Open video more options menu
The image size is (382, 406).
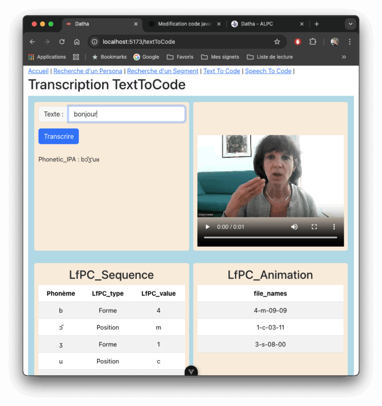334,227
